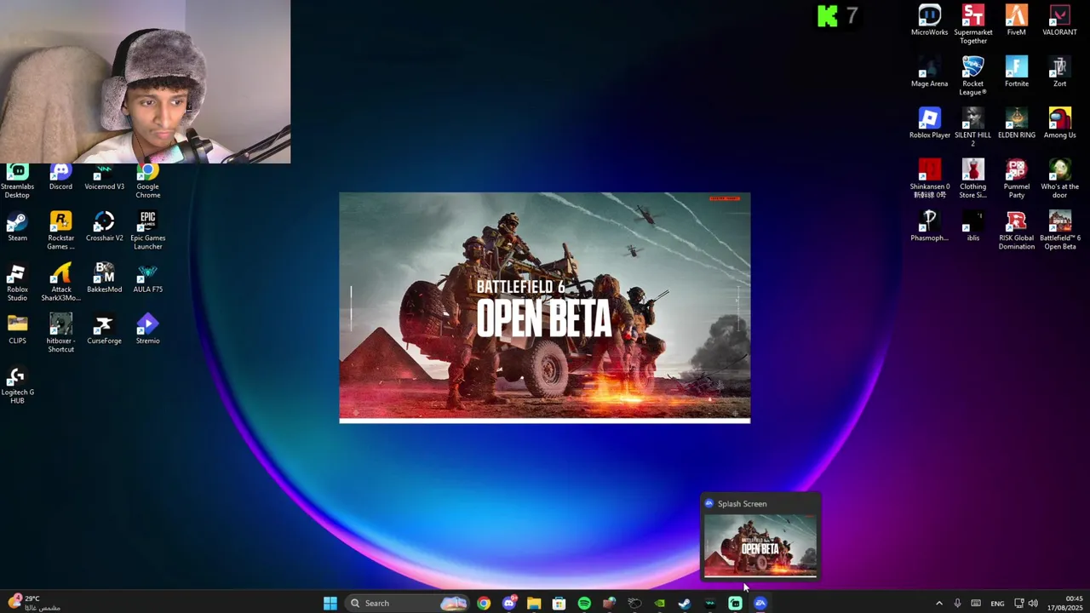Select the Battlefield 6 Open Beta desktop icon
The image size is (1090, 613).
click(x=1059, y=231)
